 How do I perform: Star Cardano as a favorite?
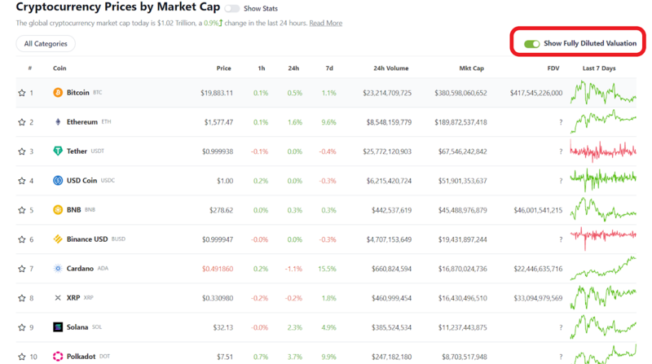click(22, 269)
